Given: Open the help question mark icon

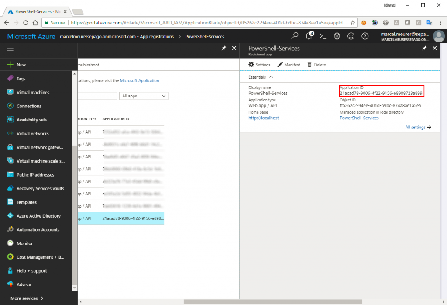Looking at the screenshot, I should [x=365, y=36].
